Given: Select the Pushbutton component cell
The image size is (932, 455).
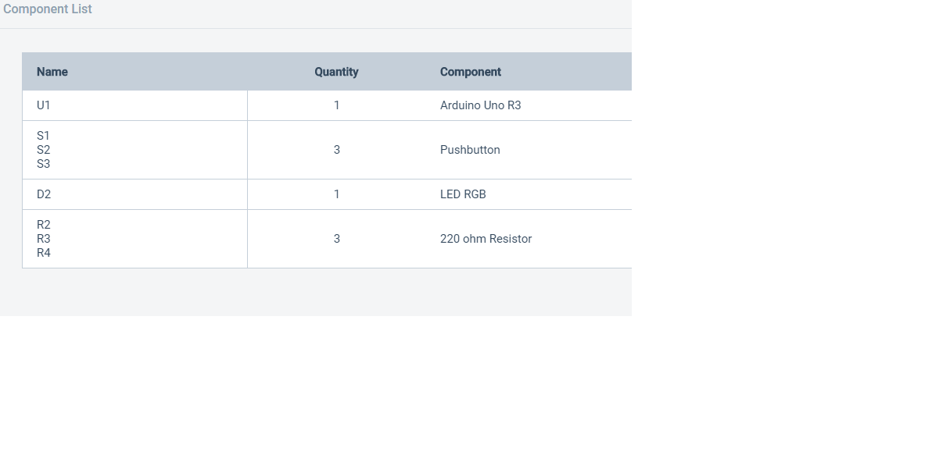Looking at the screenshot, I should pyautogui.click(x=470, y=150).
